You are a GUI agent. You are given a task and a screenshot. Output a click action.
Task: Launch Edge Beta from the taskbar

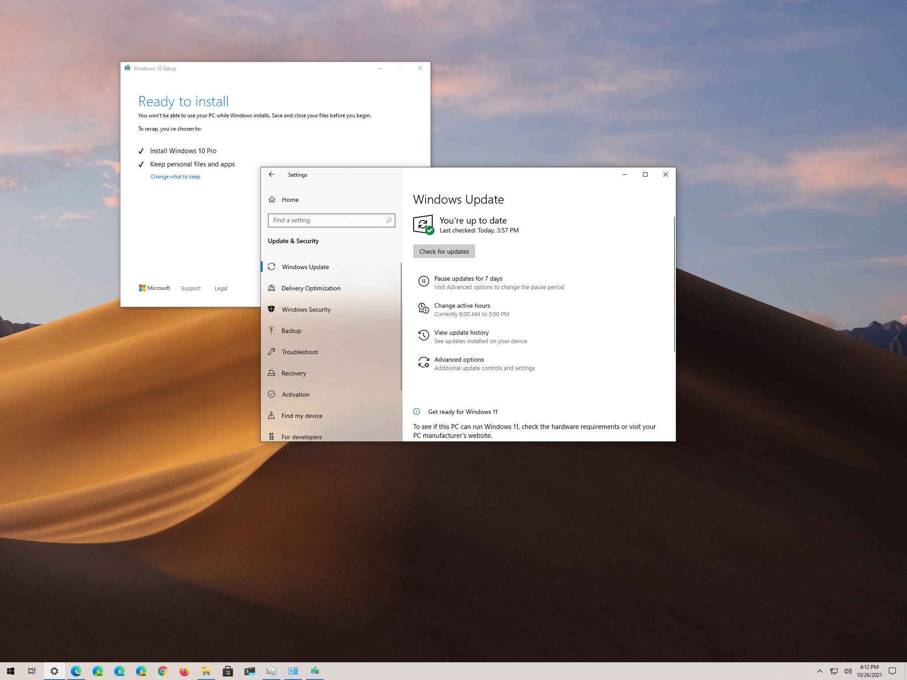(119, 671)
